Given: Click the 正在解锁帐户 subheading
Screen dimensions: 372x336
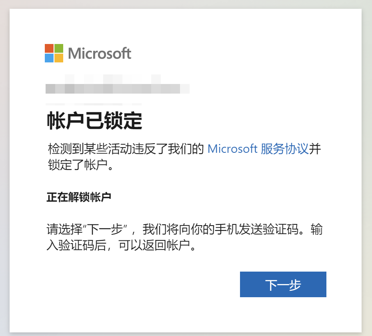Looking at the screenshot, I should (79, 197).
